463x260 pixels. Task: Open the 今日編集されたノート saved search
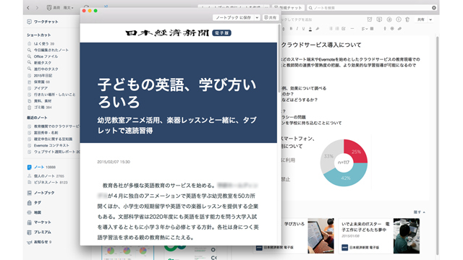click(48, 50)
